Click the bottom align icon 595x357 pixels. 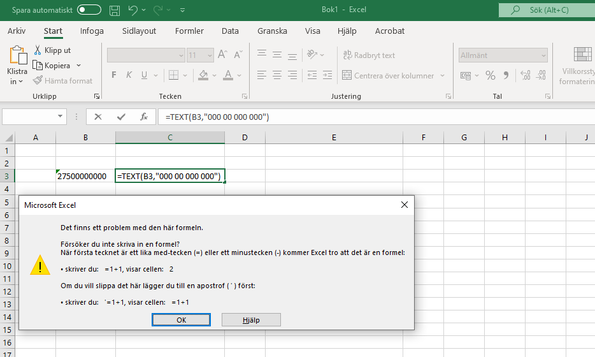[x=292, y=55]
